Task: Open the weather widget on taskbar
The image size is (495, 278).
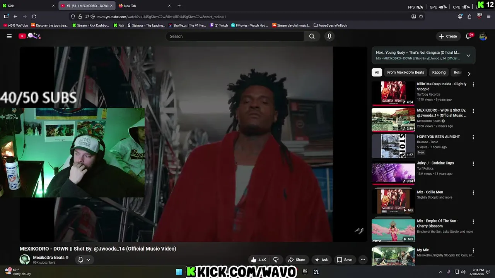Action: tap(17, 272)
